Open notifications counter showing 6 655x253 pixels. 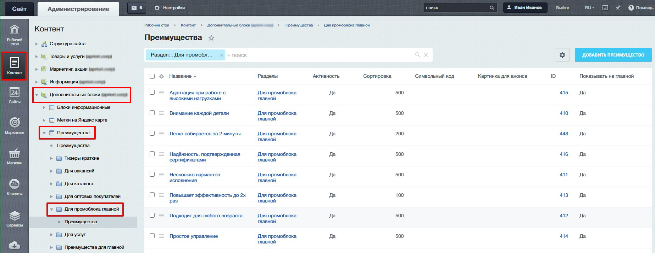point(137,8)
